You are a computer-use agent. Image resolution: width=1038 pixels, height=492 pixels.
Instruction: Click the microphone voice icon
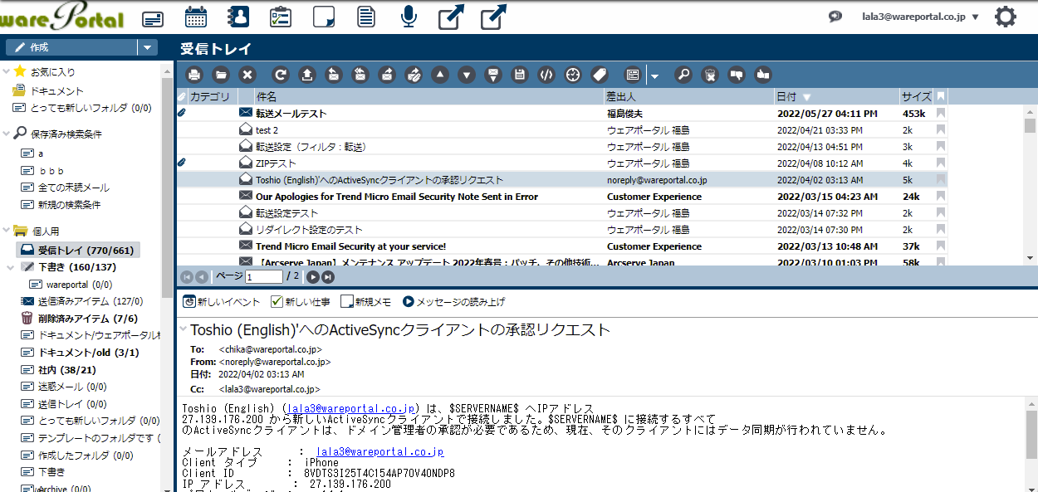(x=409, y=17)
